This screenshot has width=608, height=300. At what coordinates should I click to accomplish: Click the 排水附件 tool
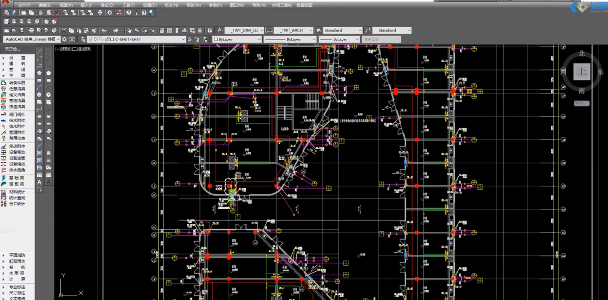17,126
